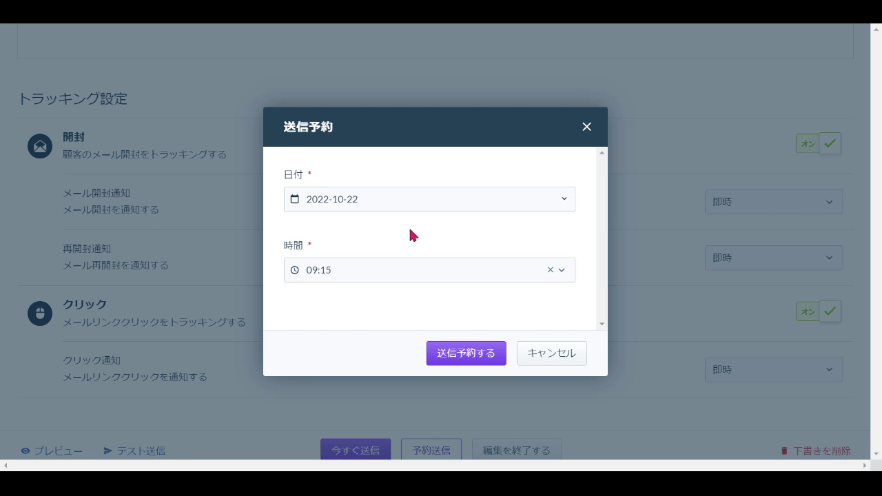
Task: Click the キャンセル button
Action: click(551, 353)
